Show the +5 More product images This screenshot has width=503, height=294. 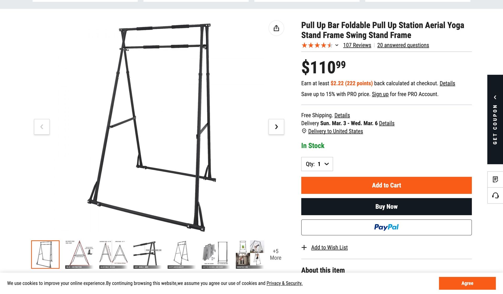point(276,255)
